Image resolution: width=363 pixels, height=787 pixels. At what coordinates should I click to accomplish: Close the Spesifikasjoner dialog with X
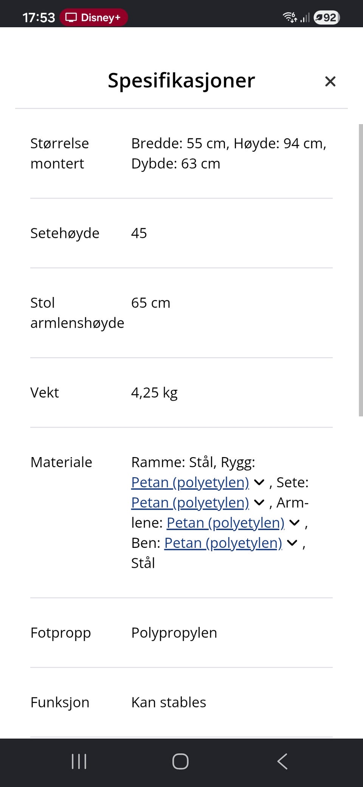point(330,81)
